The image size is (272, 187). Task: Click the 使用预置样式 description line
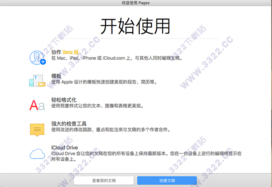coord(97,105)
